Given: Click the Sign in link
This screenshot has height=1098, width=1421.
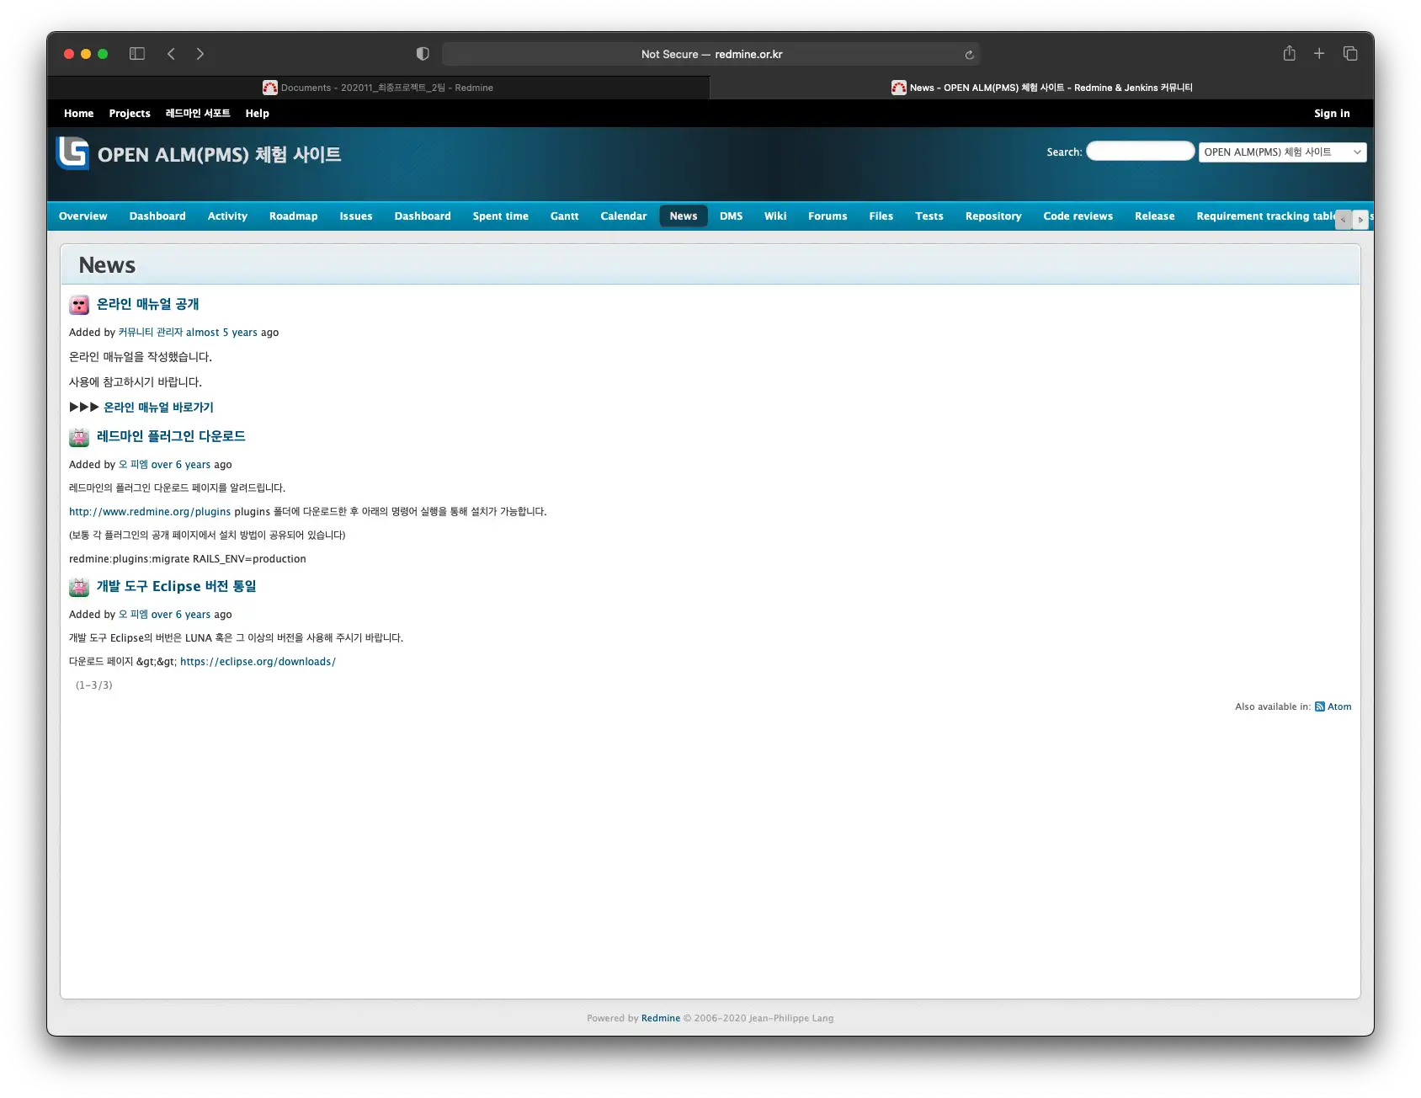Looking at the screenshot, I should [x=1332, y=114].
